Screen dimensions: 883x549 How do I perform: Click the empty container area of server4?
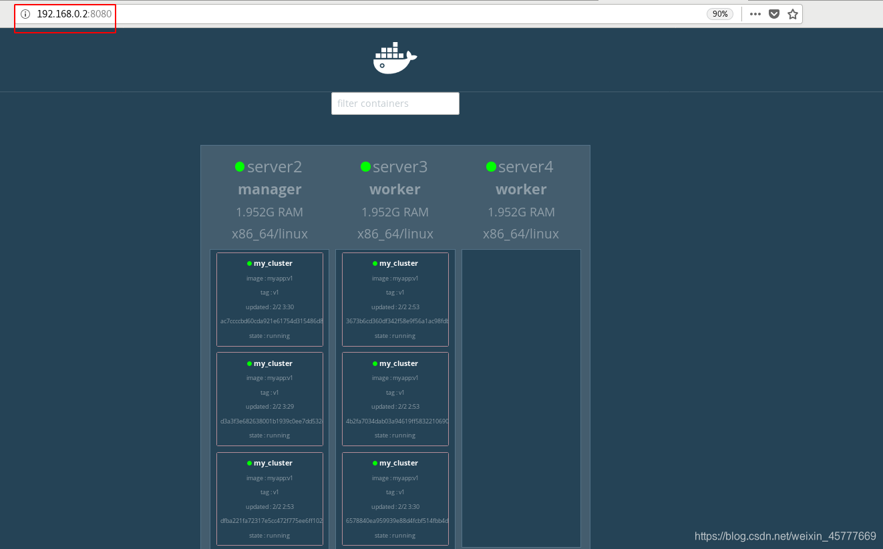521,398
